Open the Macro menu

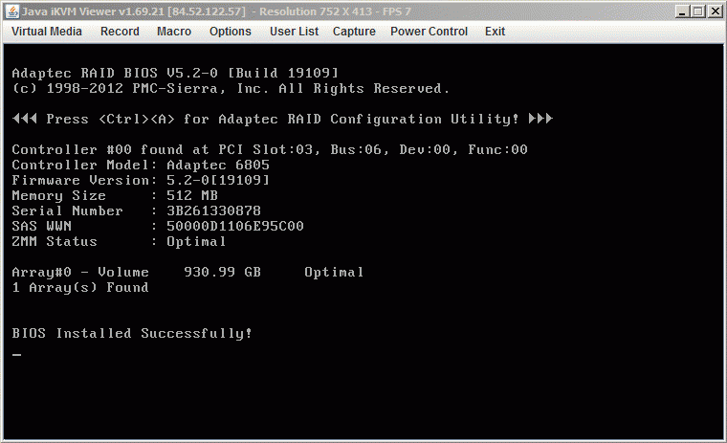[174, 32]
